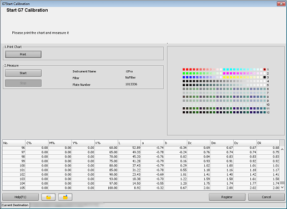
Task: Click the K% column header
Action: point(106,143)
